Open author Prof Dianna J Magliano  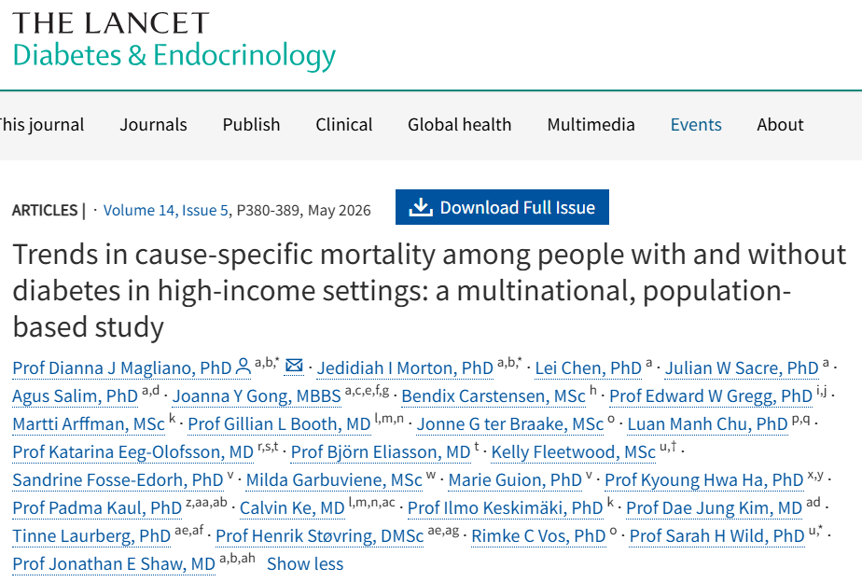click(x=121, y=367)
